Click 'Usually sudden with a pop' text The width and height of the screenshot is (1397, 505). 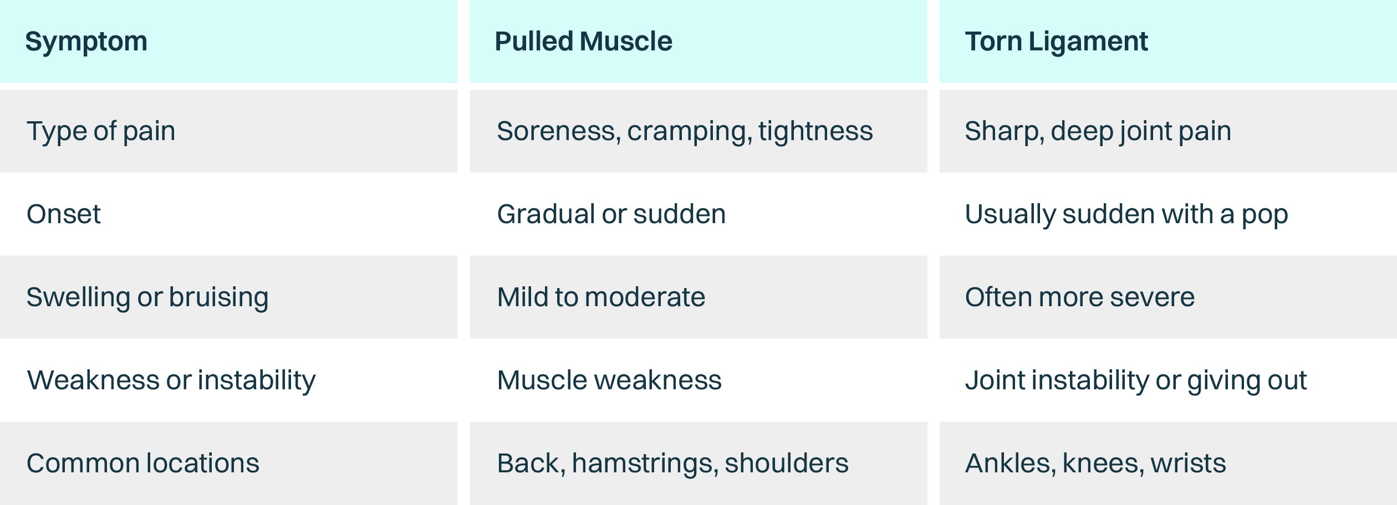point(1126,214)
